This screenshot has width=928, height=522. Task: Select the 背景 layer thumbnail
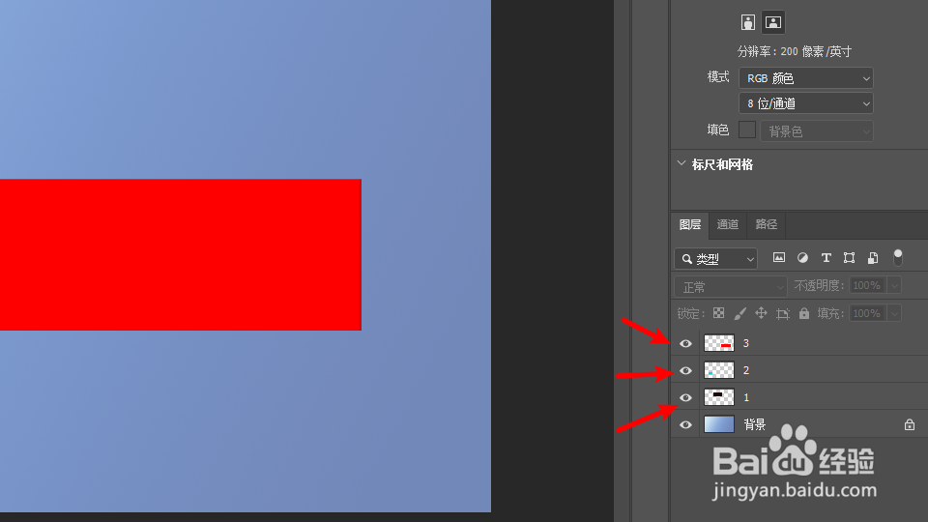click(719, 424)
